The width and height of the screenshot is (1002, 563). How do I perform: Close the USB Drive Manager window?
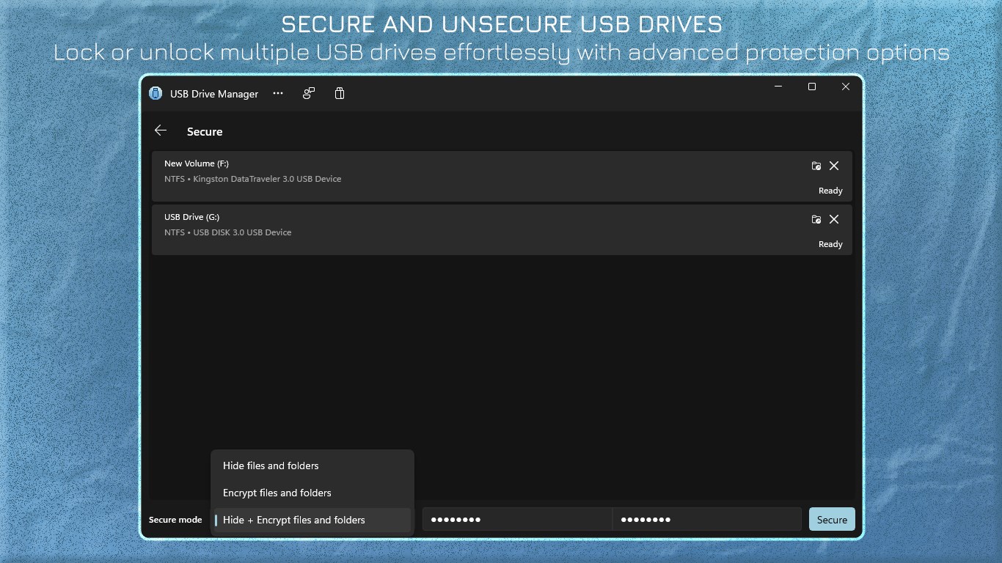846,87
